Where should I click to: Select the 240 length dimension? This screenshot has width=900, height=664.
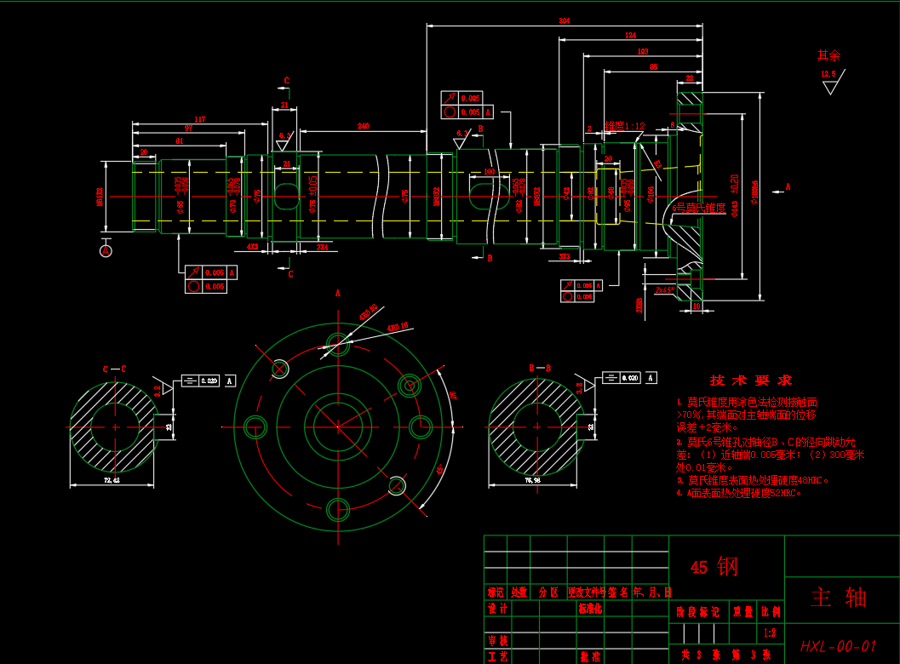[x=363, y=127]
